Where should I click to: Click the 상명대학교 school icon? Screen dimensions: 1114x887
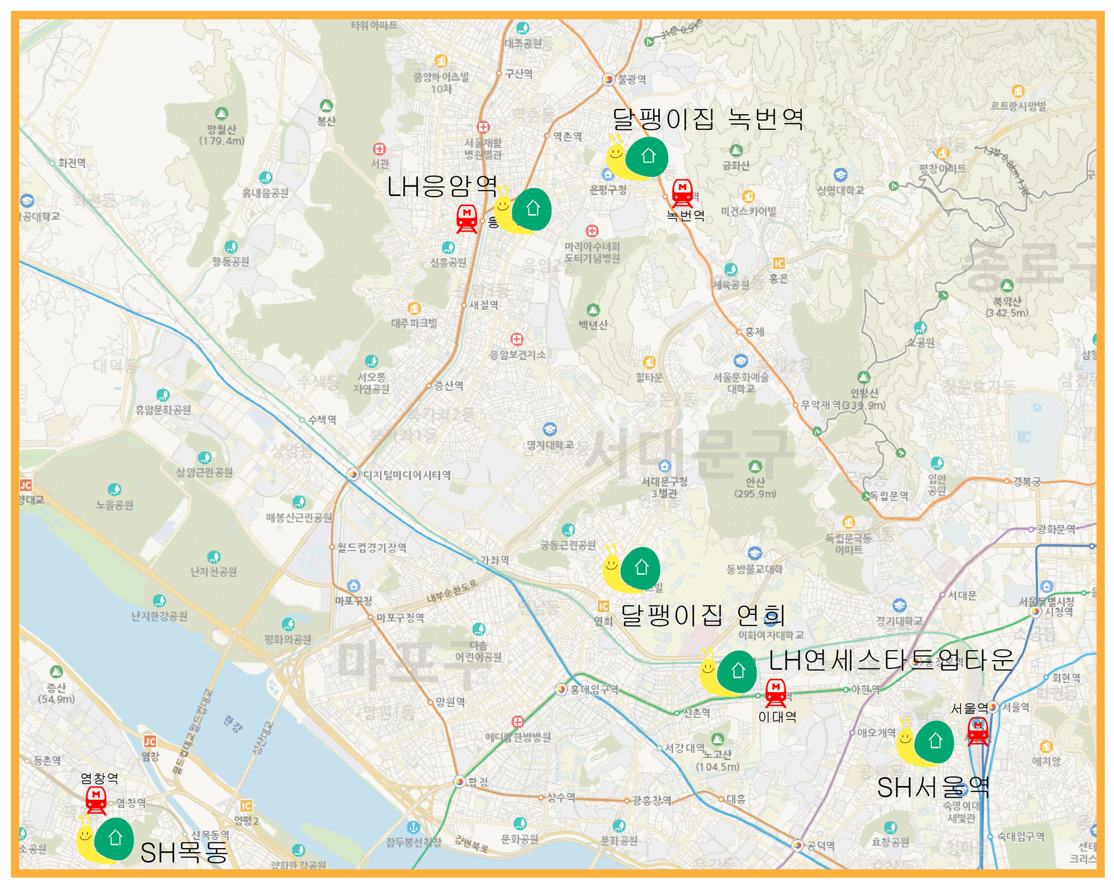coord(840,175)
